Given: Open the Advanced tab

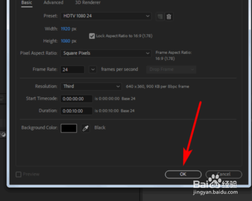Looking at the screenshot, I should click(x=53, y=3).
